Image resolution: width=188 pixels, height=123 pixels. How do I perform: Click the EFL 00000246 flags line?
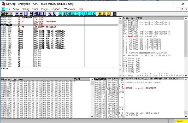tap(146, 56)
